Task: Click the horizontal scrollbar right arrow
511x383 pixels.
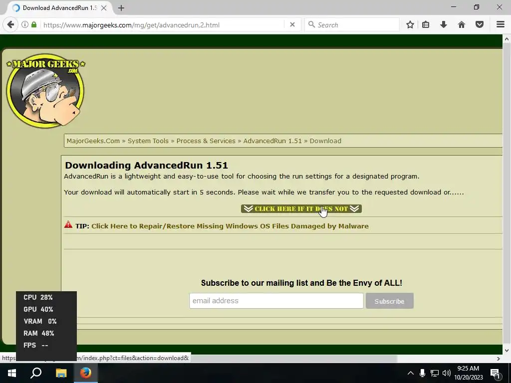Action: pos(499,359)
